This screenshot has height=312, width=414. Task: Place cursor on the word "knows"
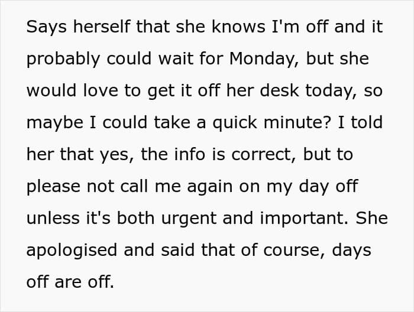tap(238, 27)
